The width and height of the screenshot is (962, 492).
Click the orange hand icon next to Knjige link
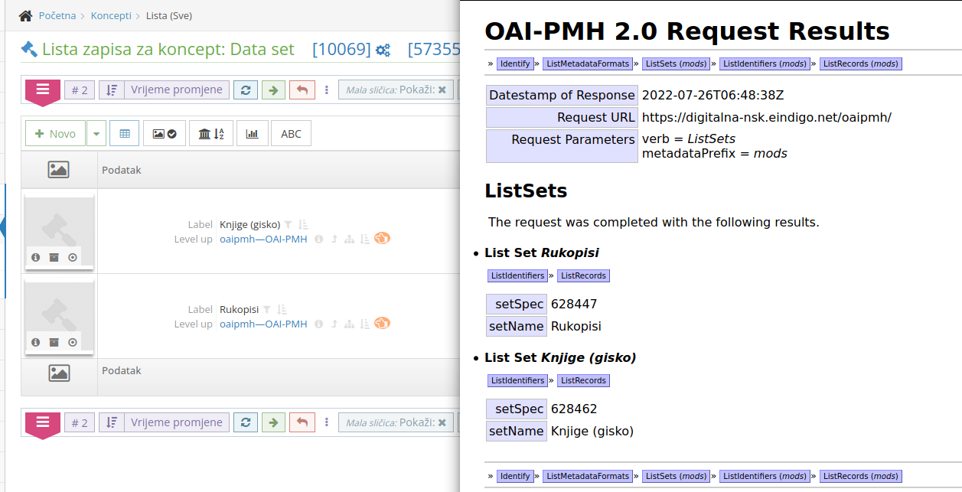point(383,239)
